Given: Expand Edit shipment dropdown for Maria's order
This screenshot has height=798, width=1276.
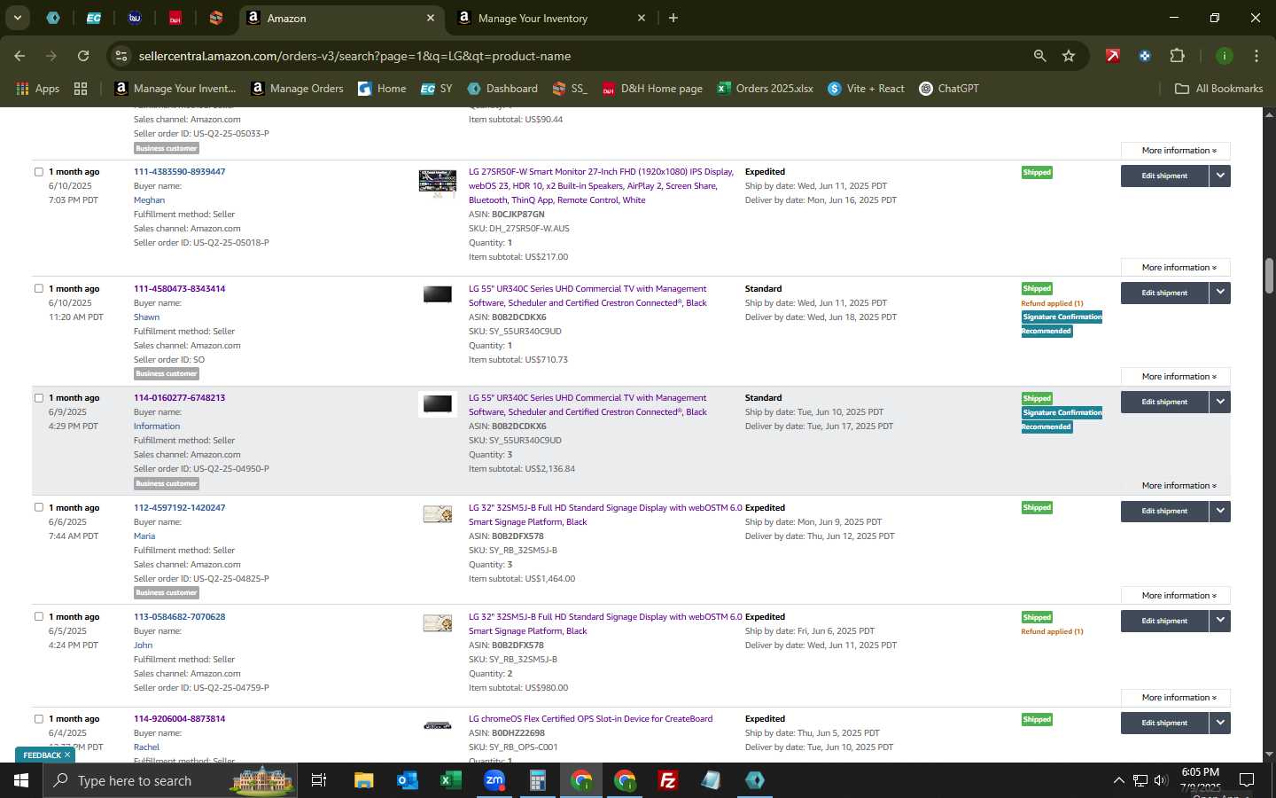Looking at the screenshot, I should [1220, 511].
